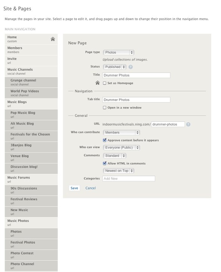
Task: Select Venue Blog subpage
Action: click(x=31, y=158)
